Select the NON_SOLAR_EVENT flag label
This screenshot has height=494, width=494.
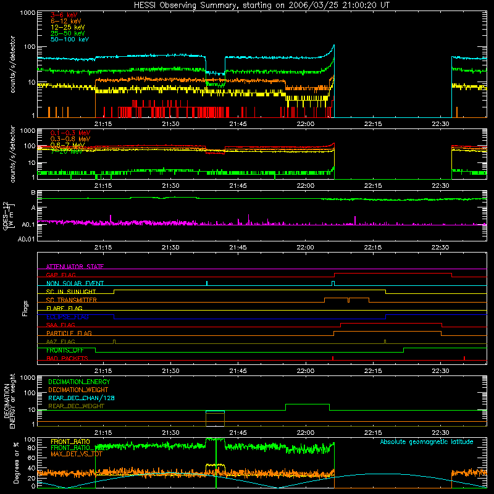click(x=75, y=283)
